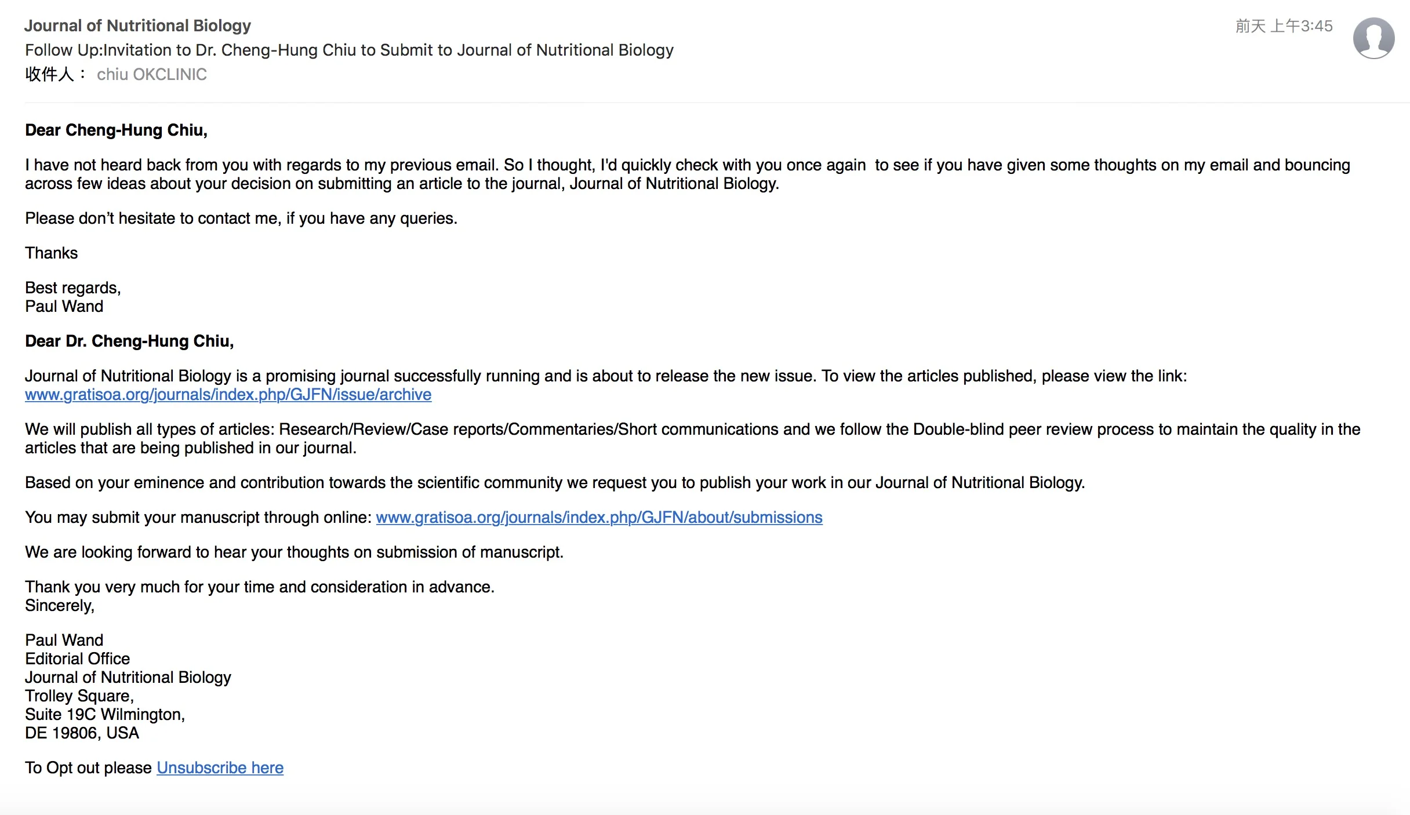Viewport: 1410px width, 815px height.
Task: Click the Please don't hesitate to contact me sentence
Action: [x=241, y=219]
